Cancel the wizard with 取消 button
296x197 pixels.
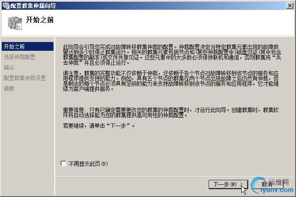(x=267, y=184)
